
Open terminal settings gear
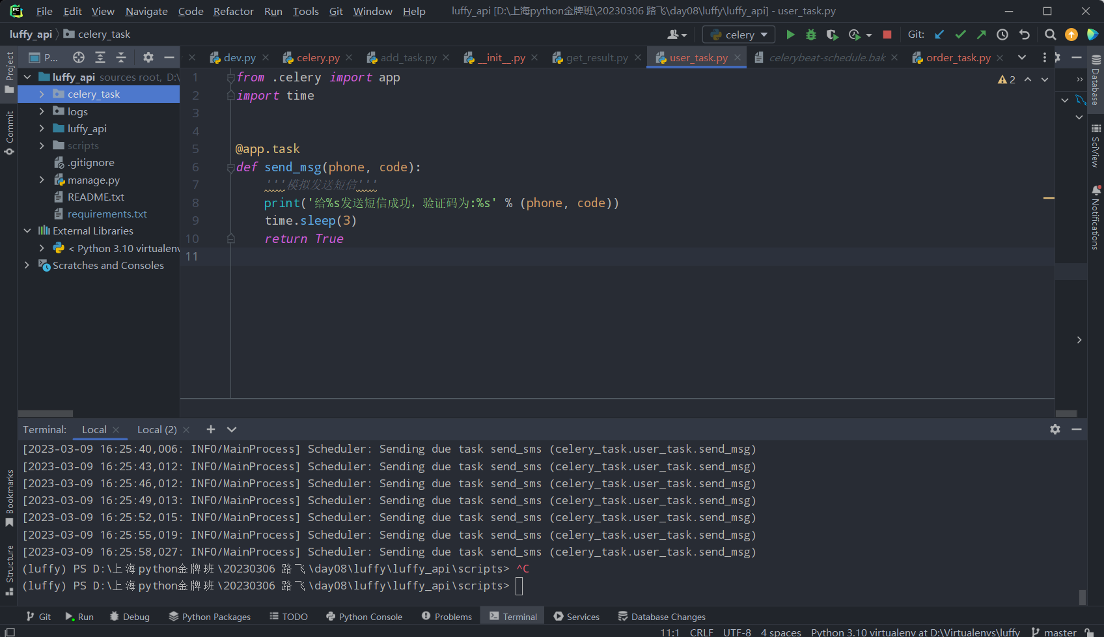pos(1055,429)
